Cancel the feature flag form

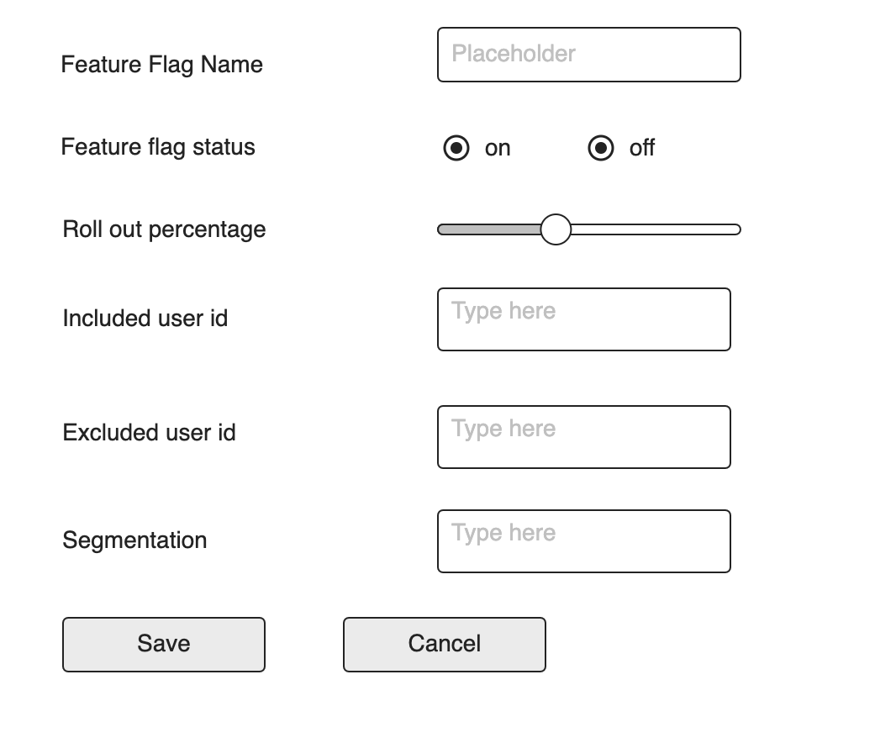(x=444, y=644)
